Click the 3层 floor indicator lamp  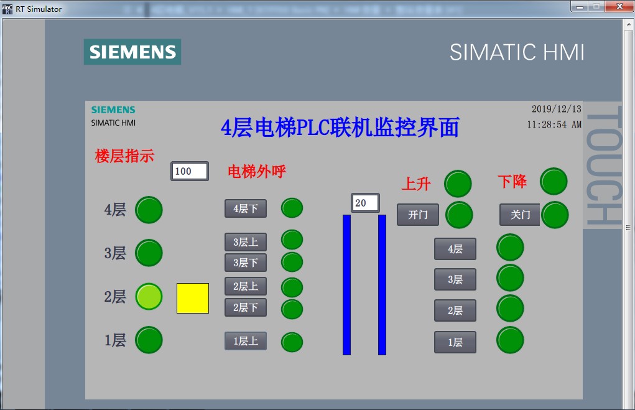[x=149, y=253]
